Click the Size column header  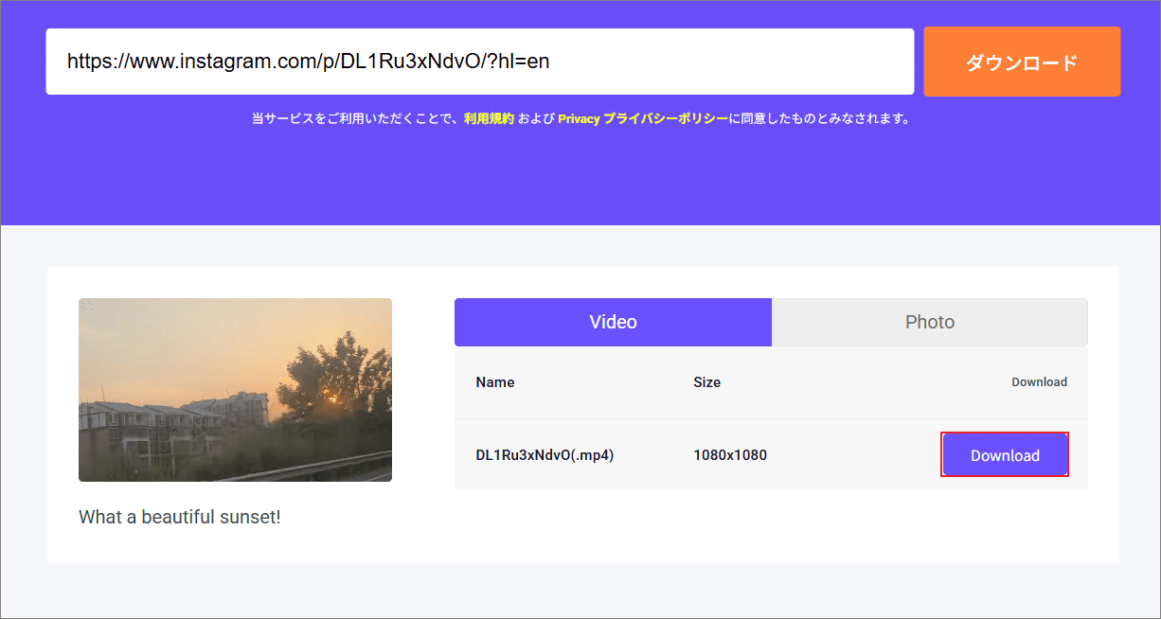click(706, 381)
